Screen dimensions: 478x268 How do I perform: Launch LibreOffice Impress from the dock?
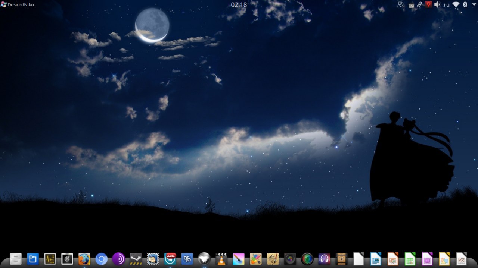[x=393, y=259]
